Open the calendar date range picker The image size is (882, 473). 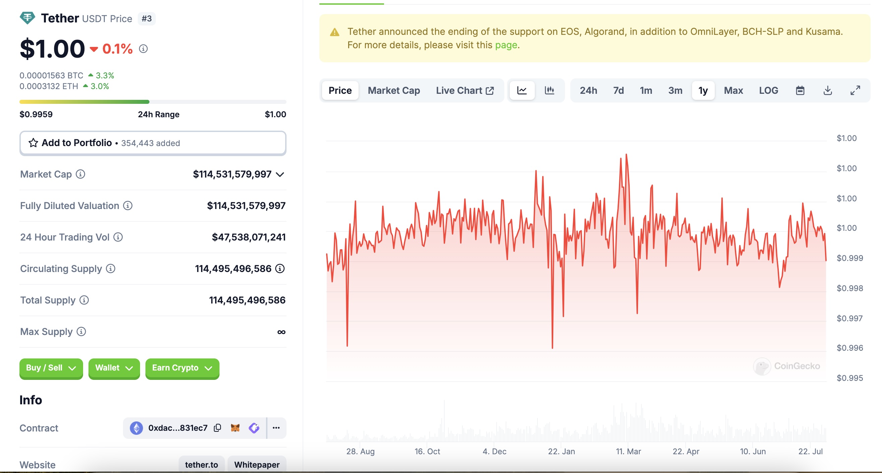(800, 90)
